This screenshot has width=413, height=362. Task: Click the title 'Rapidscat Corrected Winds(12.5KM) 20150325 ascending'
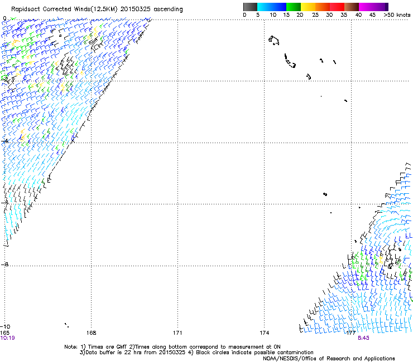[97, 9]
